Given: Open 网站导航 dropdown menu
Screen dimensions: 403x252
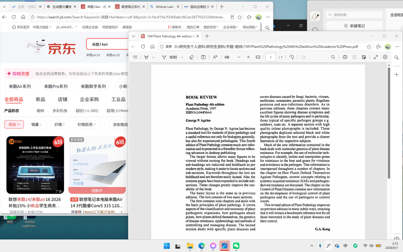Looking at the screenshot, I should pos(250,27).
